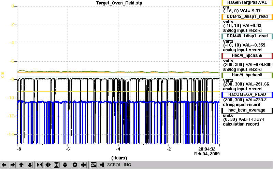Click the (-15, 0) VAL=-9.37 readout
273x169 pixels.
pos(242,11)
